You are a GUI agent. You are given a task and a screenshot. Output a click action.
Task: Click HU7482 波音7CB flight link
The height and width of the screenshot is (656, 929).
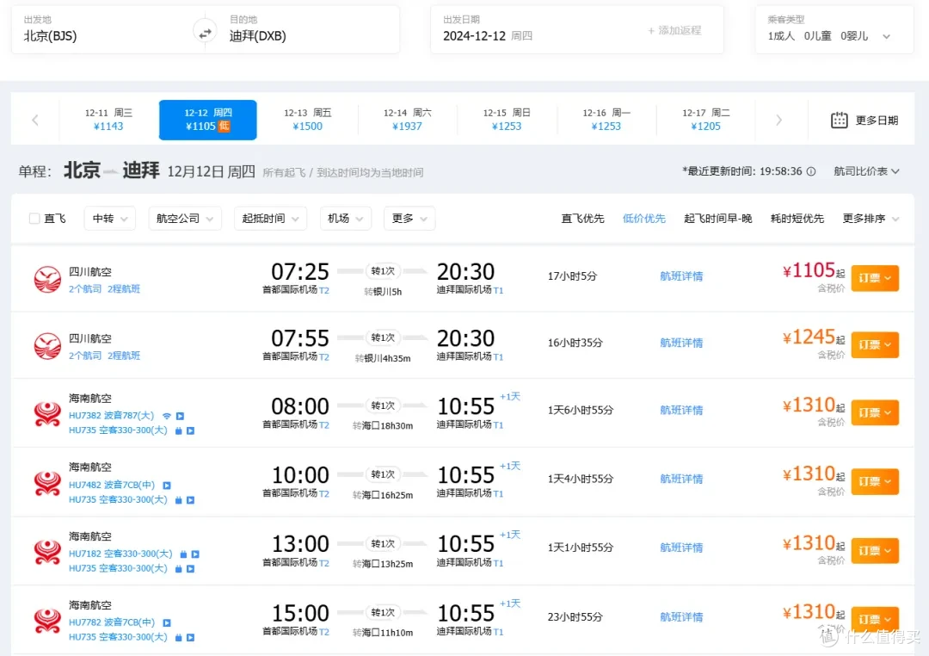(x=111, y=486)
